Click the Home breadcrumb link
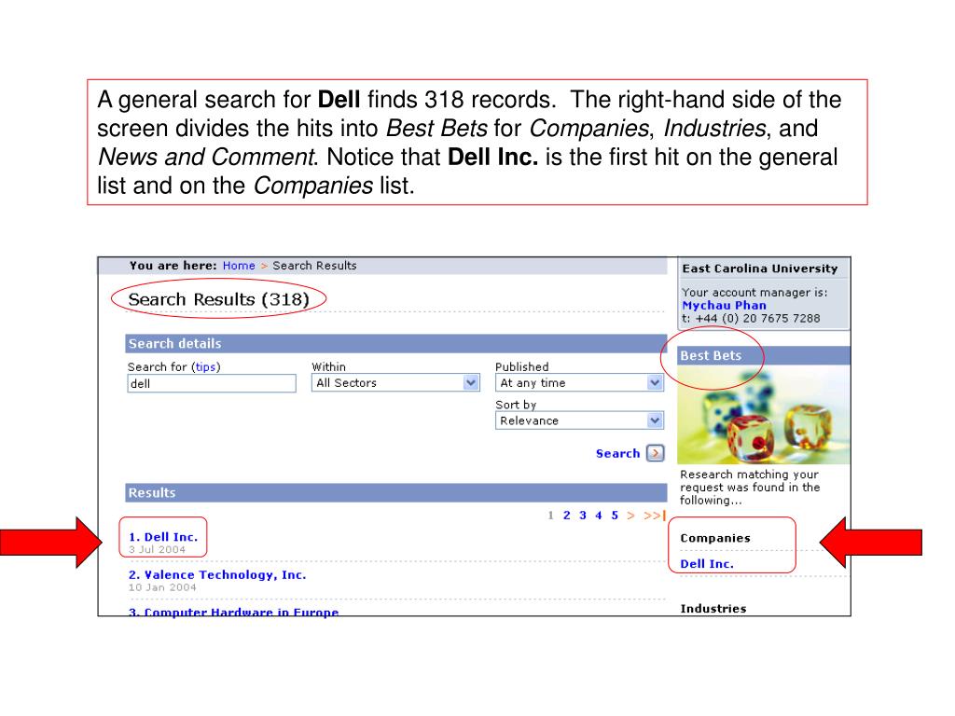The width and height of the screenshot is (955, 716). (x=239, y=266)
